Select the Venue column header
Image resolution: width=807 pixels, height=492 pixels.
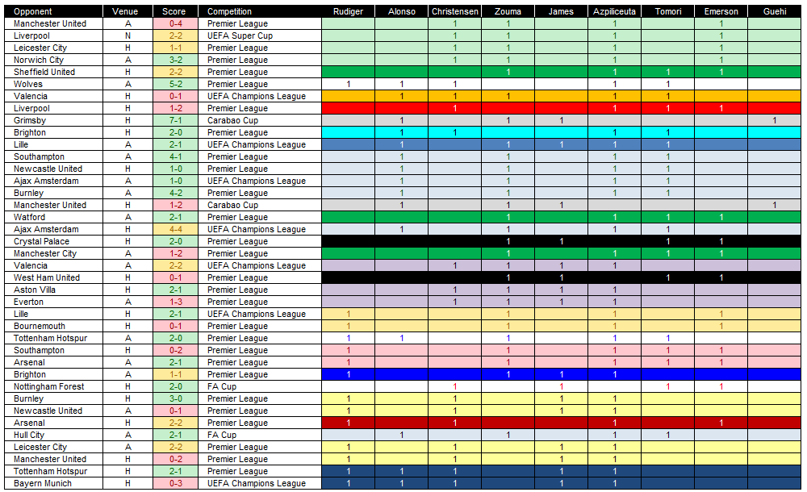point(128,11)
